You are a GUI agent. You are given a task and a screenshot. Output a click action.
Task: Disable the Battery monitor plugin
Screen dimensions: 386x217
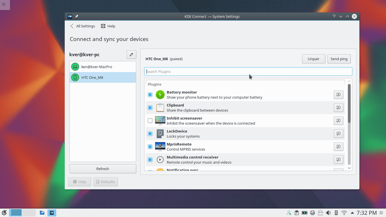[150, 95]
